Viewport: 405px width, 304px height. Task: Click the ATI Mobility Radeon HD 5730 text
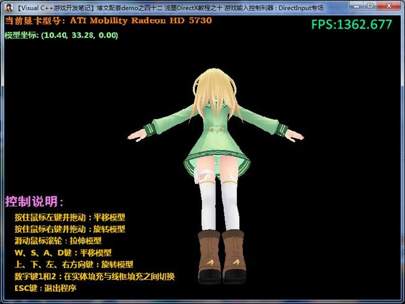(141, 21)
